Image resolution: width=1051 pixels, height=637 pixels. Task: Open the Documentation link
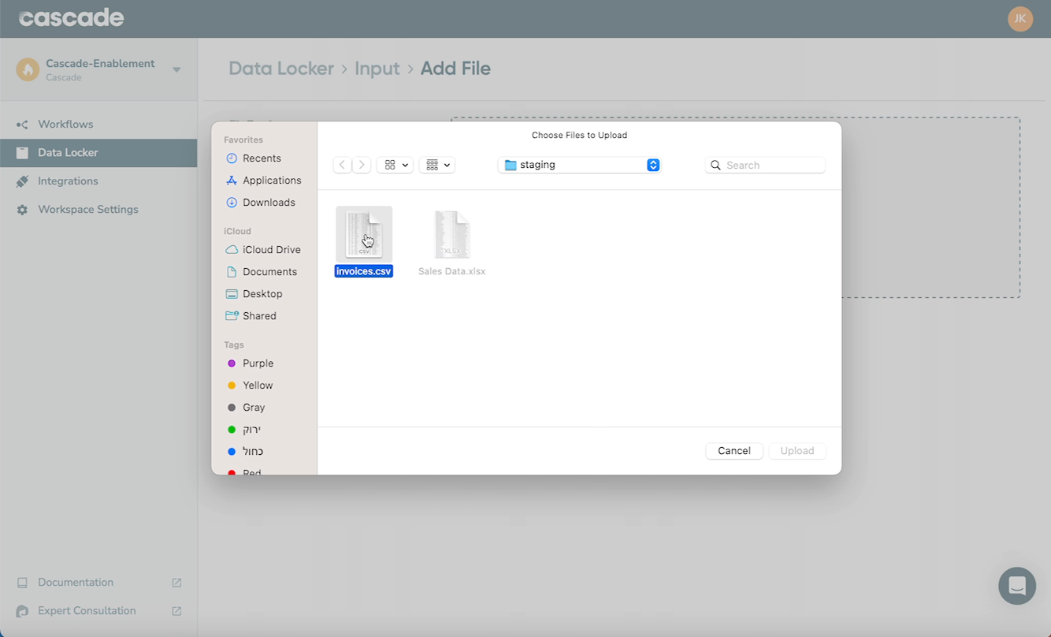pyautogui.click(x=75, y=582)
